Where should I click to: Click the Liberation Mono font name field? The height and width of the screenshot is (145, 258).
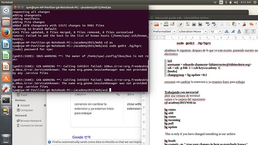191,31
